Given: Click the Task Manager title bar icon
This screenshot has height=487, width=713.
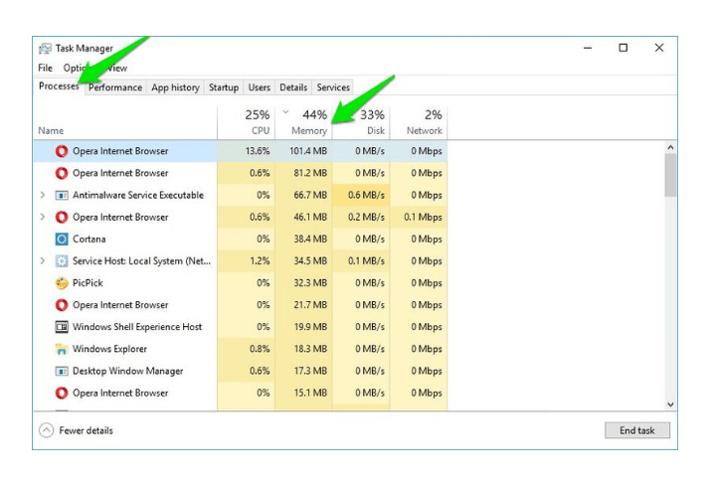Looking at the screenshot, I should pyautogui.click(x=45, y=48).
